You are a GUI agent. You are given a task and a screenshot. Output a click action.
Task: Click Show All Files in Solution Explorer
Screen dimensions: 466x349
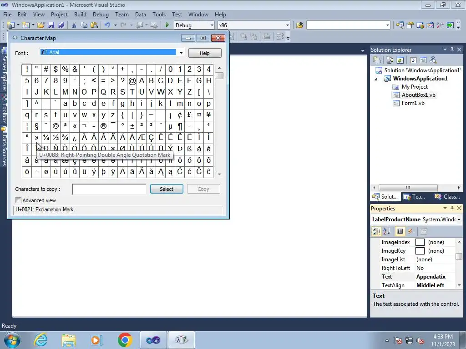(390, 60)
